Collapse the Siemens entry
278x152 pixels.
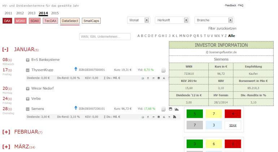tap(28, 109)
